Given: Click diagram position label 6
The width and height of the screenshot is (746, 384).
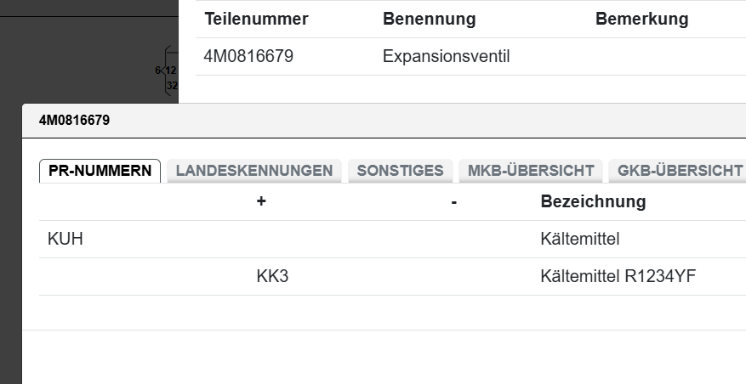Looking at the screenshot, I should pos(157,71).
